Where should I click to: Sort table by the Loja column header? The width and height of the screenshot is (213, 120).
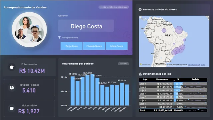click(145, 79)
